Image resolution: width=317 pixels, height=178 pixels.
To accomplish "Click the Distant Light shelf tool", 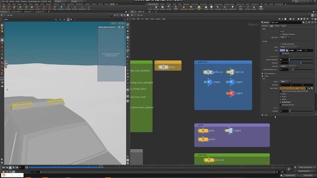I will 191,8.
